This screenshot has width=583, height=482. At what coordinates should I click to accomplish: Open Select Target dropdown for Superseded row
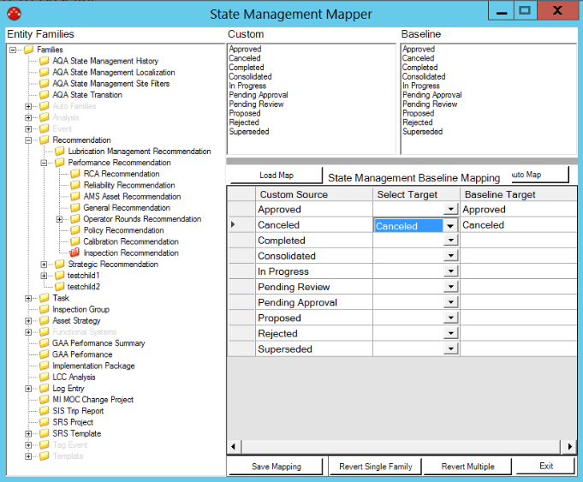tap(450, 348)
